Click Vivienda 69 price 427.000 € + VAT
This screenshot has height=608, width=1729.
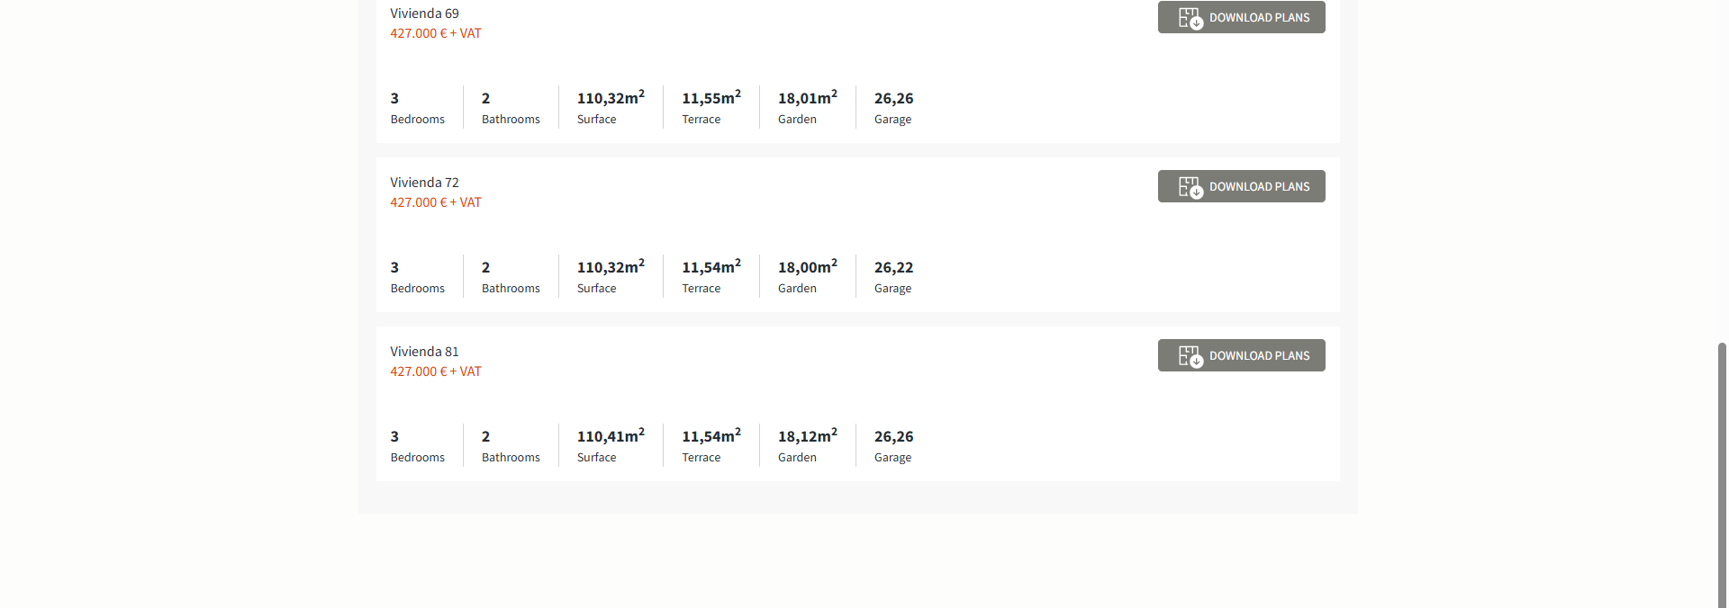pos(436,33)
